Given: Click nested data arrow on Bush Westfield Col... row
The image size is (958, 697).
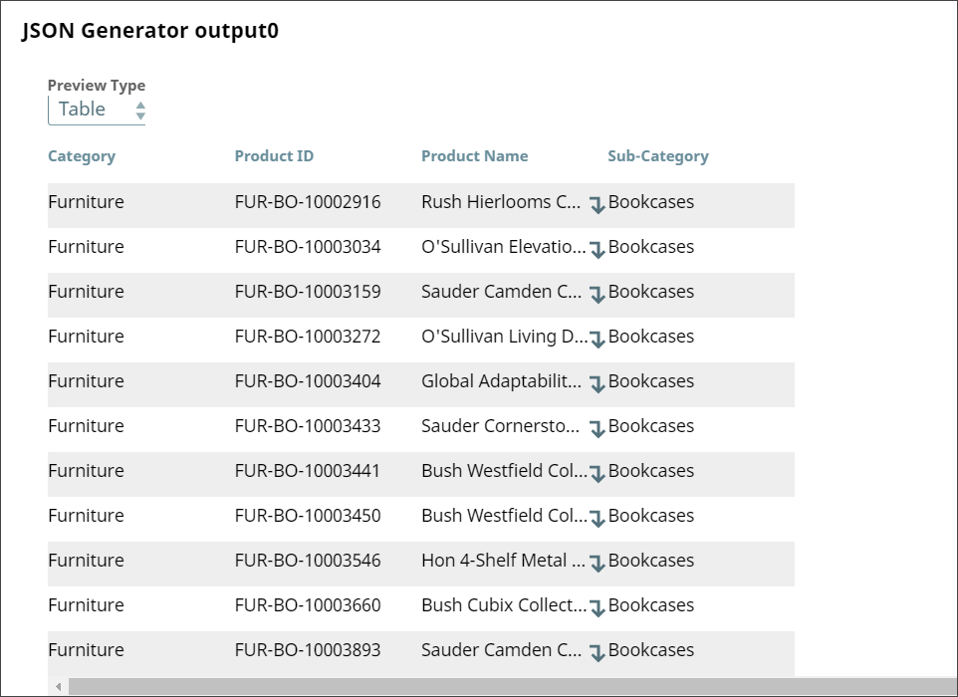Looking at the screenshot, I should click(599, 471).
